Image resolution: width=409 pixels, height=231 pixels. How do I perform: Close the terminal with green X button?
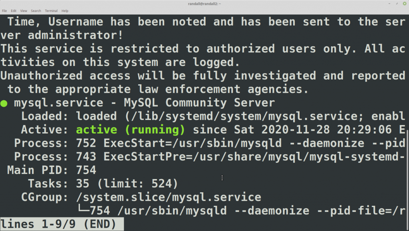coord(405,4)
